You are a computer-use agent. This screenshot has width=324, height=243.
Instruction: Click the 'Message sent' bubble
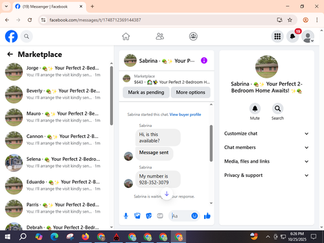pos(154,154)
